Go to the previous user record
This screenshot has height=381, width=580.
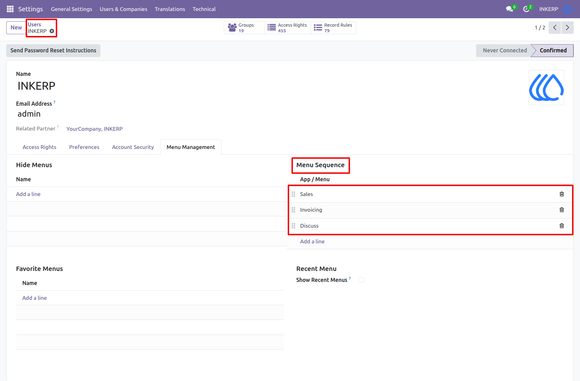[x=555, y=28]
